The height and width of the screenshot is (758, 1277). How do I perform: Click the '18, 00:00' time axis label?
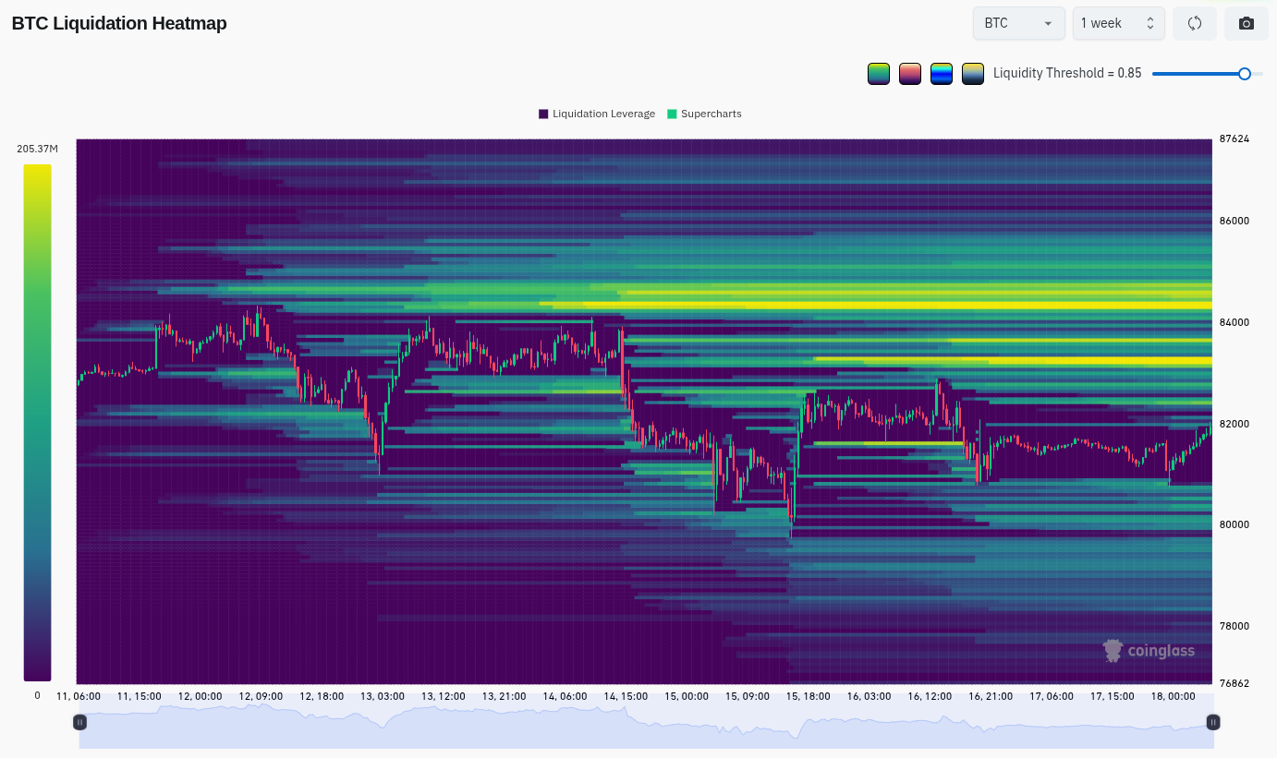[1173, 696]
